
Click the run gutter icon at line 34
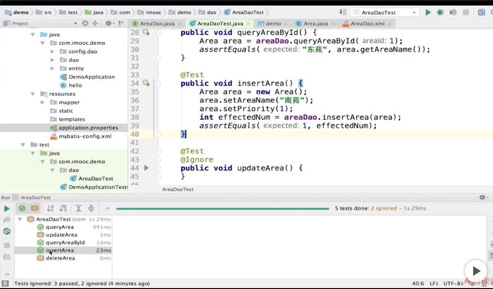(x=146, y=83)
